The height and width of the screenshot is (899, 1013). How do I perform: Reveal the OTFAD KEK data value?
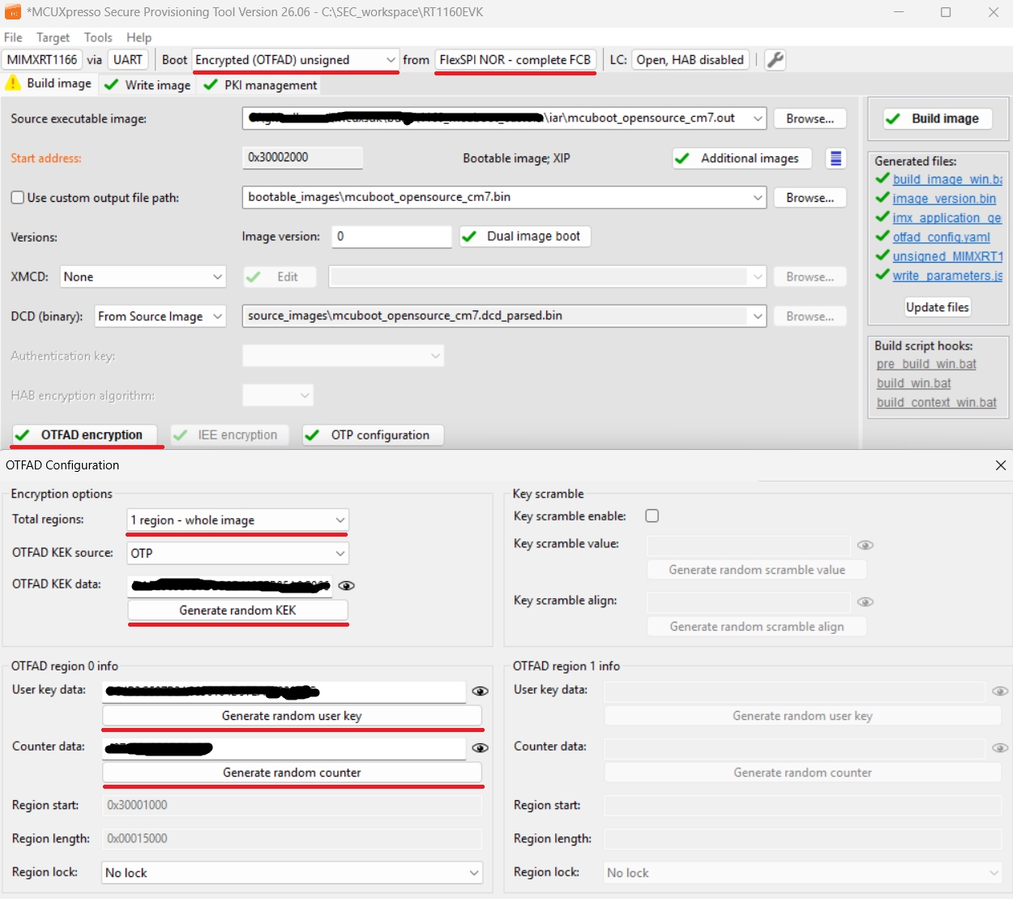(346, 585)
